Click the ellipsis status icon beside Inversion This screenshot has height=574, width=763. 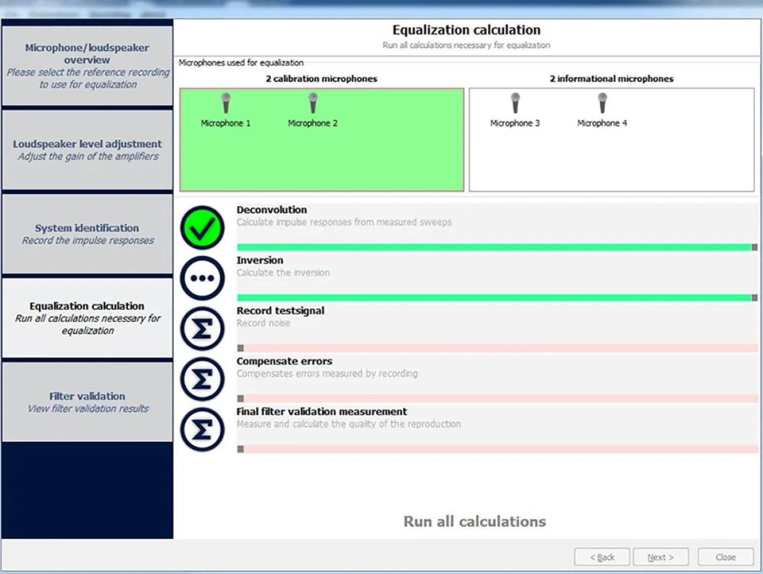pyautogui.click(x=202, y=277)
